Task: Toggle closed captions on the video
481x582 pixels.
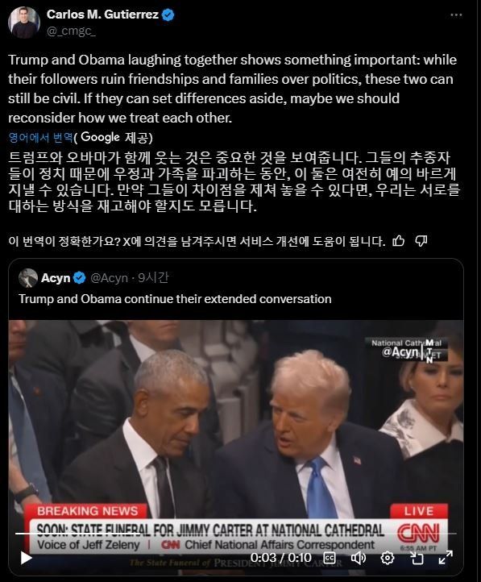Action: click(330, 558)
